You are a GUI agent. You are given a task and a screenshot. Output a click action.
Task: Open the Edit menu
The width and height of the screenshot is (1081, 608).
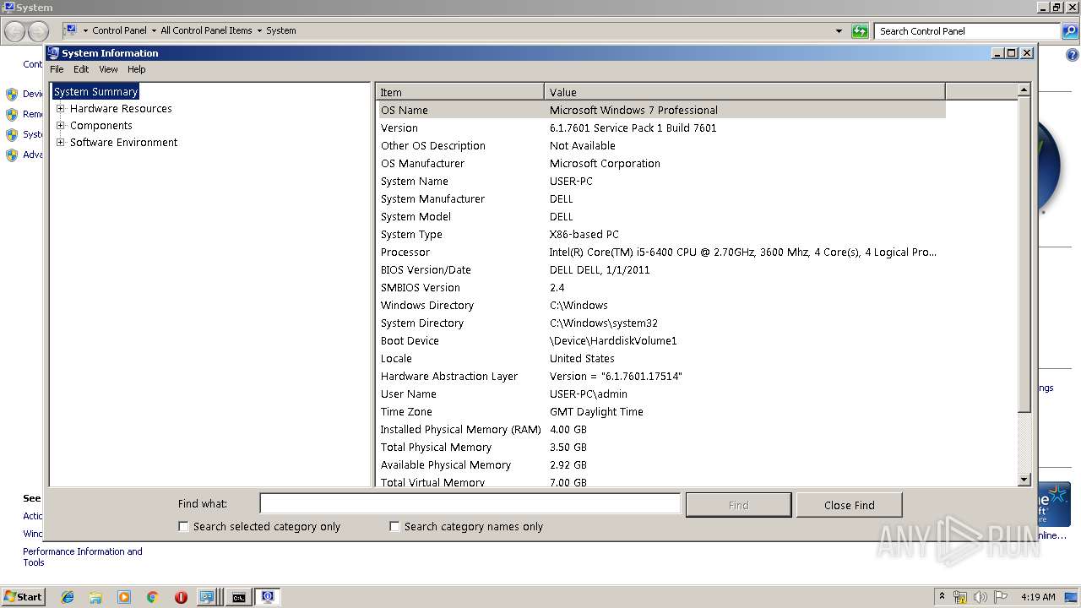(x=81, y=69)
